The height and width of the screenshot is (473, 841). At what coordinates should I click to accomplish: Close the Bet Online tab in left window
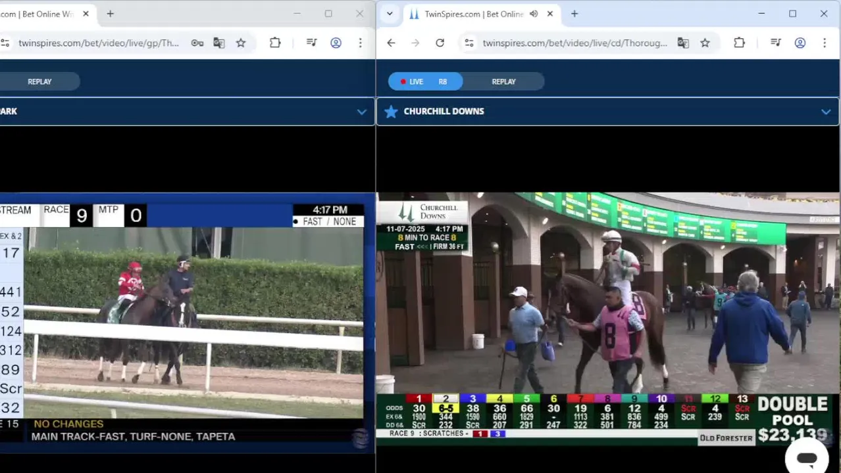[86, 14]
